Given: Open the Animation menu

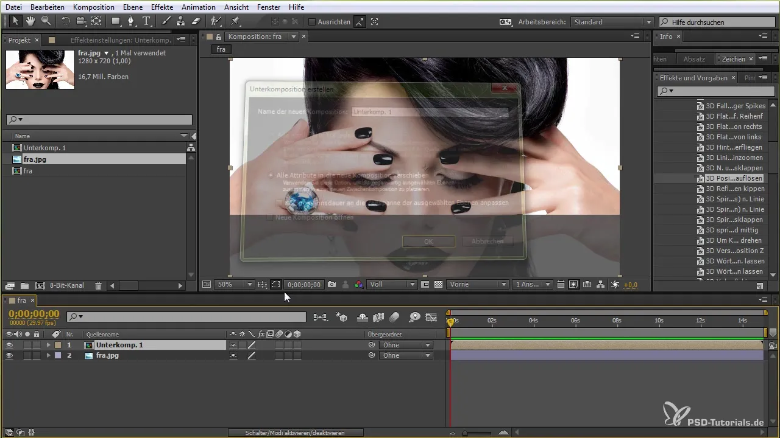Looking at the screenshot, I should [x=198, y=7].
